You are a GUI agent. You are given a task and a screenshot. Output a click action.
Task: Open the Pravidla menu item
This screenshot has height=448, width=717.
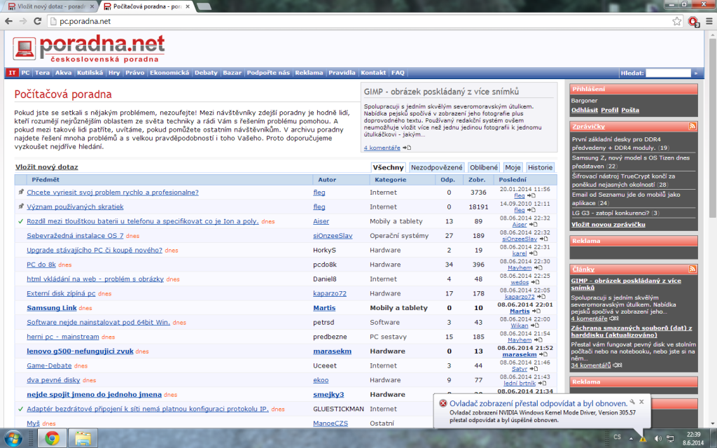tap(342, 73)
